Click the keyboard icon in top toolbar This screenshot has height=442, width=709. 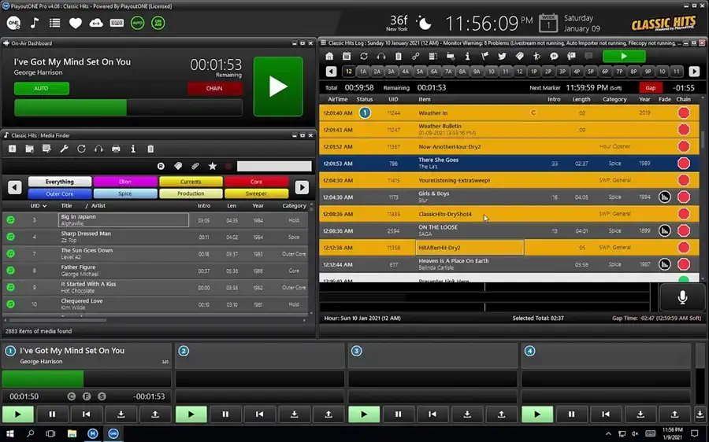[x=117, y=23]
